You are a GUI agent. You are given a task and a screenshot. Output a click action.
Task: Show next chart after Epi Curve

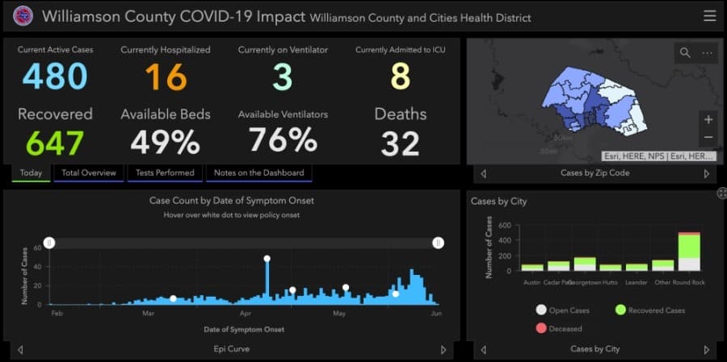click(x=443, y=349)
